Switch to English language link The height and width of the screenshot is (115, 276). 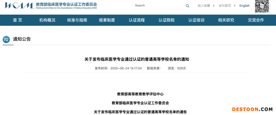click(x=244, y=6)
